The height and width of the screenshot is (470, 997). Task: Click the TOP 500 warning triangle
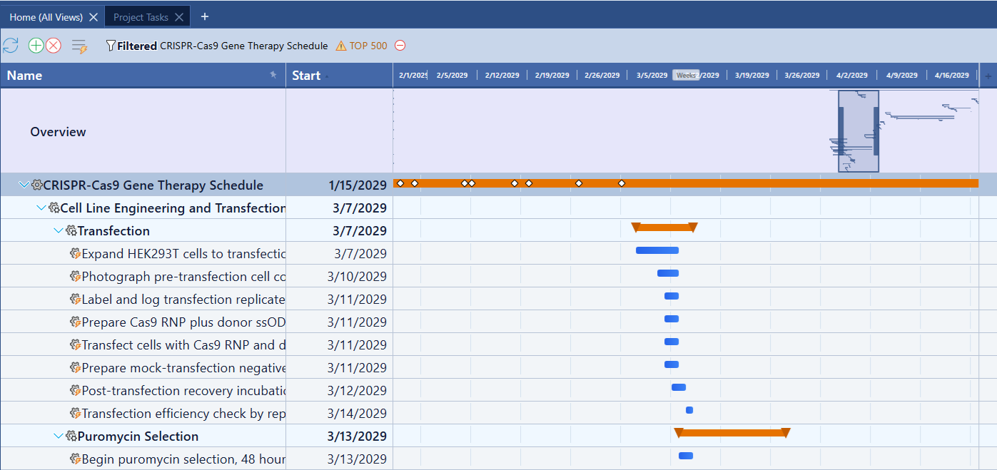341,46
